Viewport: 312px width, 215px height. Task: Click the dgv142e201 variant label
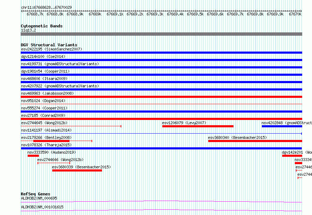[297, 152]
